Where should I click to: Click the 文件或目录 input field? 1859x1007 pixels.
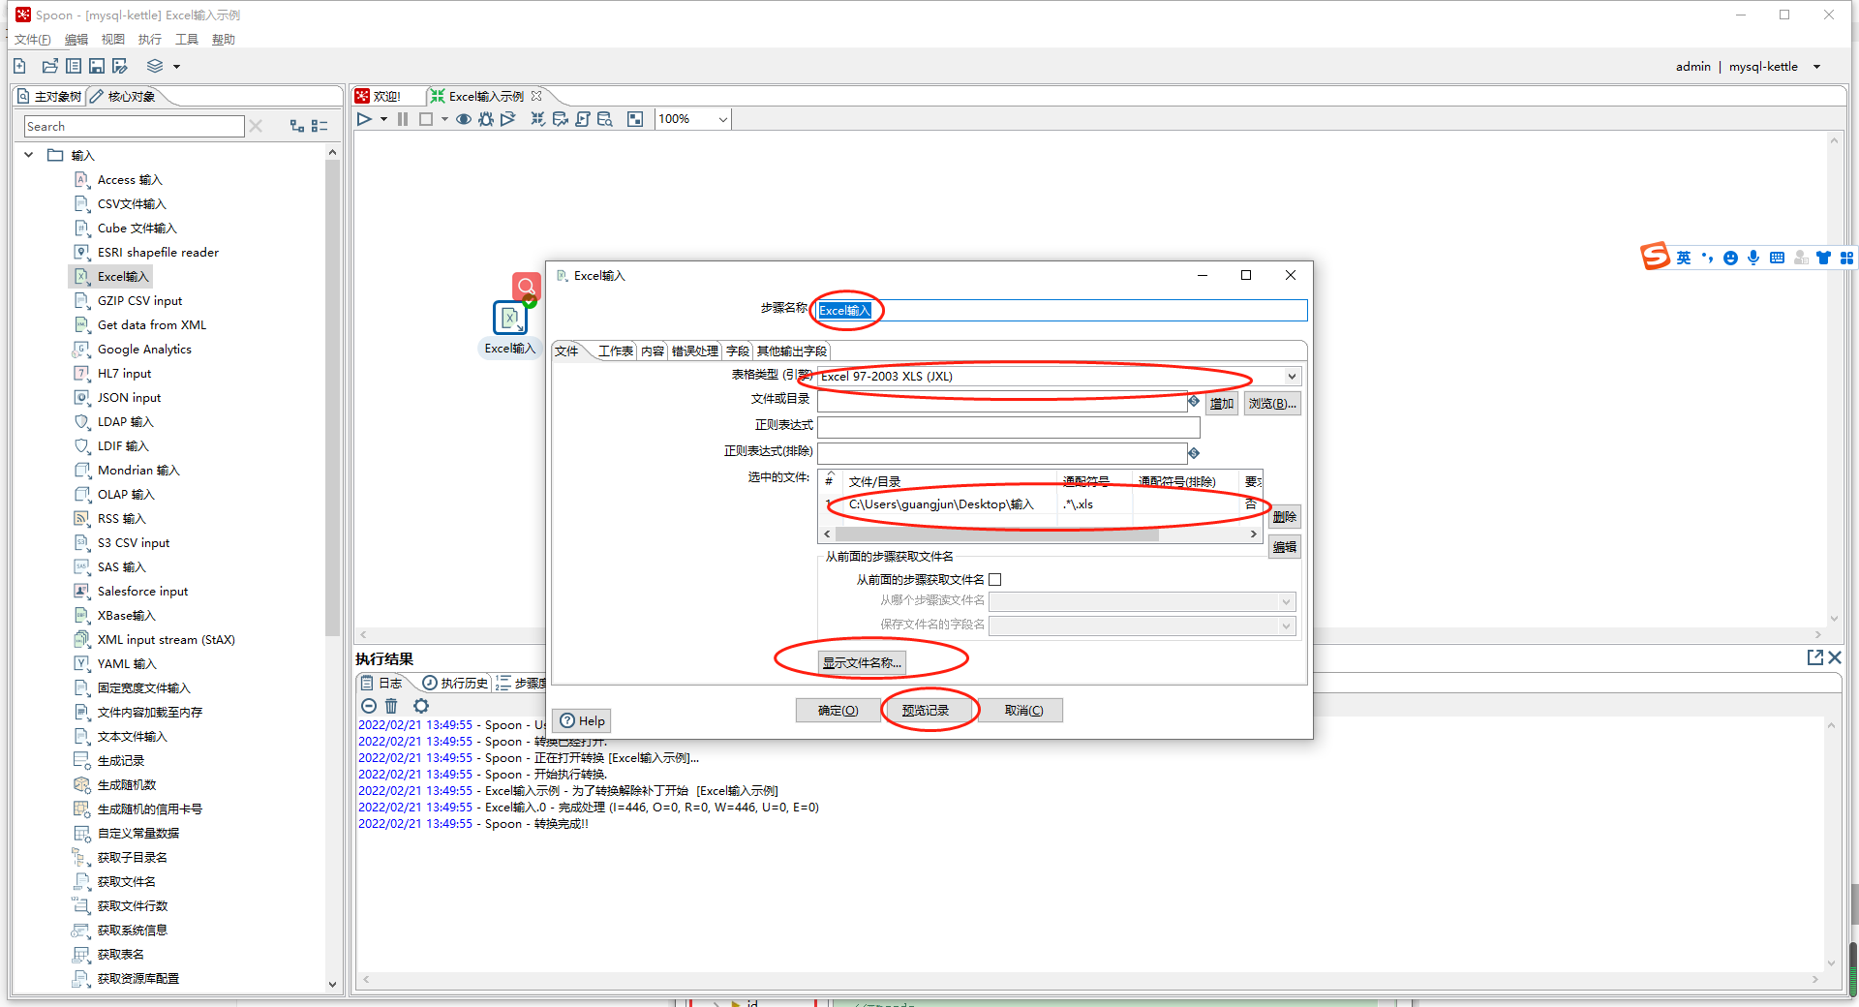click(1001, 402)
